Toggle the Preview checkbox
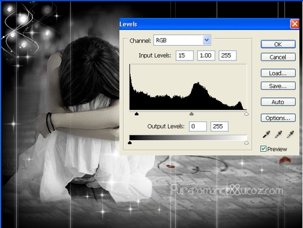The height and width of the screenshot is (228, 303). point(263,149)
